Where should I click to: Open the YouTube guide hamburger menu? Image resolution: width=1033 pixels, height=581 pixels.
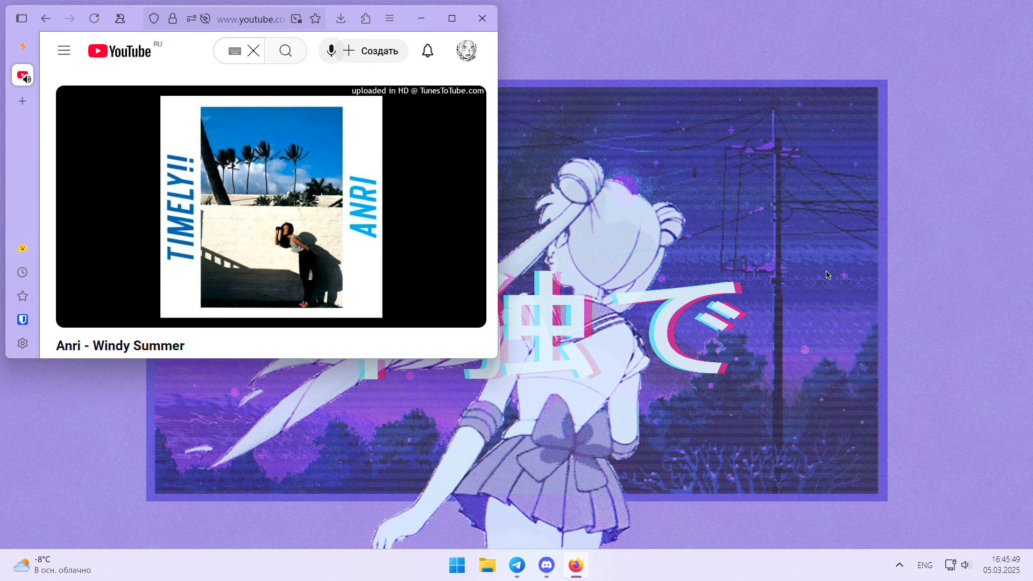[x=64, y=51]
